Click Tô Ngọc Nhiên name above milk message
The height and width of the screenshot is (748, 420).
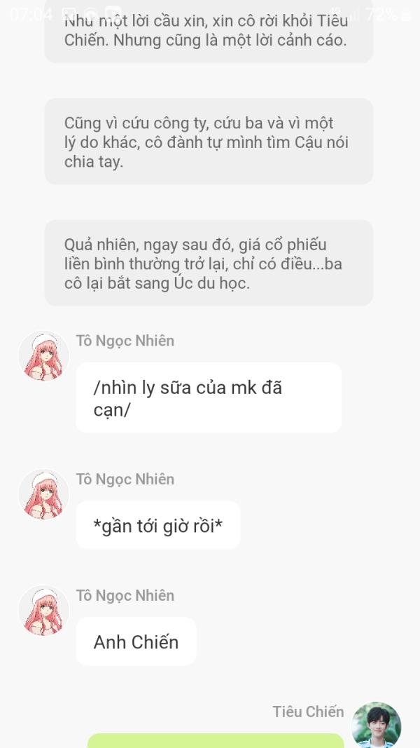tap(125, 341)
